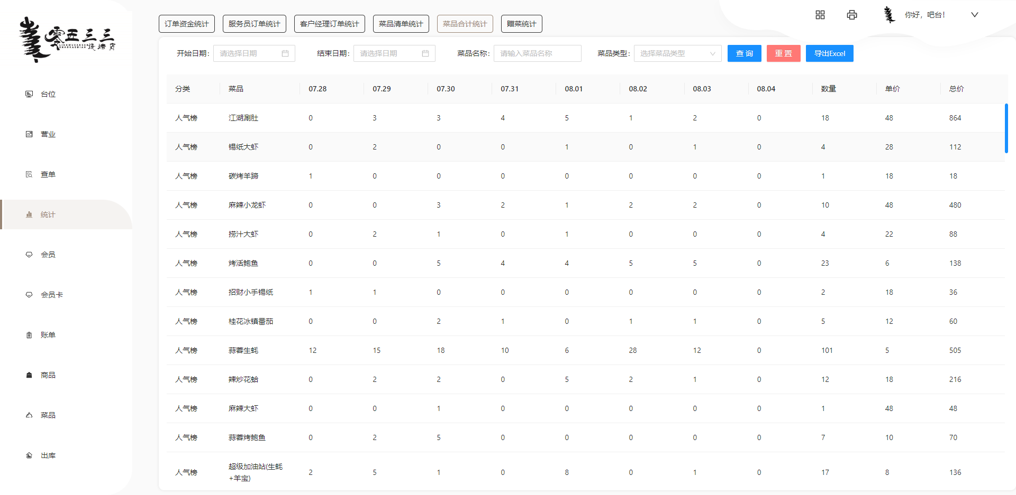Switch to the 赠菜统计 tab
The width and height of the screenshot is (1016, 495).
pos(521,24)
